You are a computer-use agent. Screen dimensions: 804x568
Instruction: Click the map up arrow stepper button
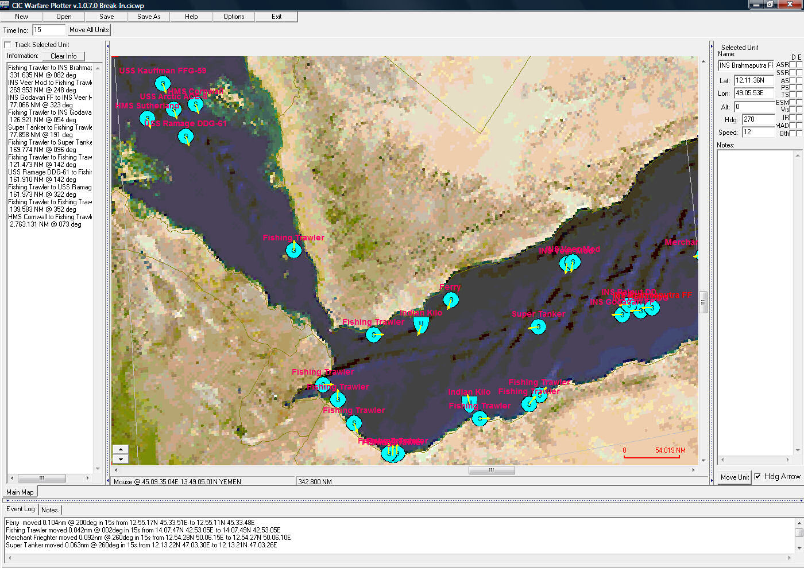121,449
